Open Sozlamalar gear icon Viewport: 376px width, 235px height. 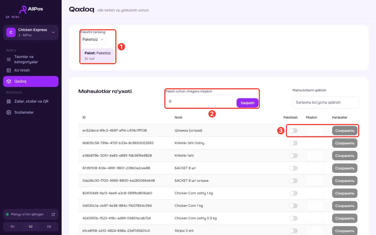pos(9,112)
